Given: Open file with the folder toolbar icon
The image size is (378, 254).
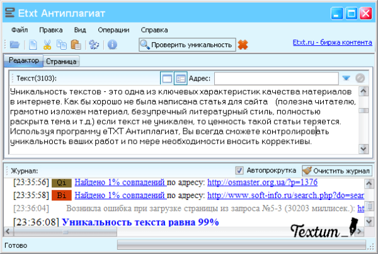Looking at the screenshot, I should point(14,45).
